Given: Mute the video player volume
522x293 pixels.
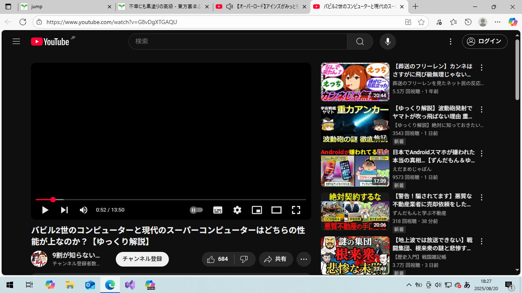Looking at the screenshot, I should tap(84, 210).
